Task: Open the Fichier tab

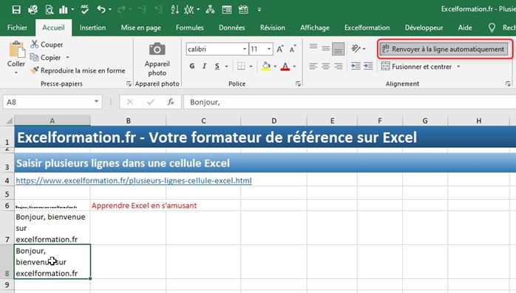Action: 18,27
